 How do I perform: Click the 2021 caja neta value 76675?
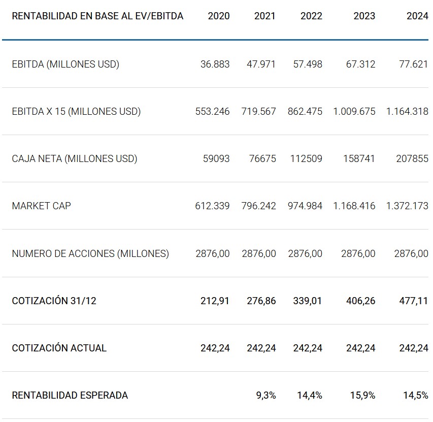pyautogui.click(x=262, y=159)
